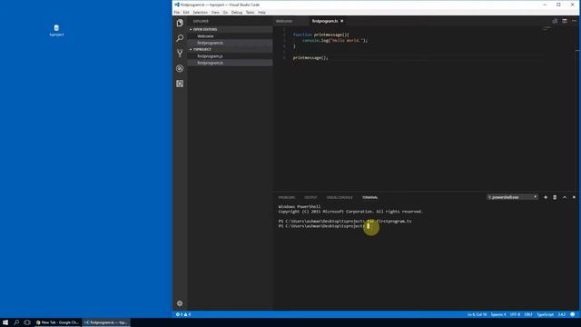
Task: Open the Debug view in activity bar
Action: [180, 69]
